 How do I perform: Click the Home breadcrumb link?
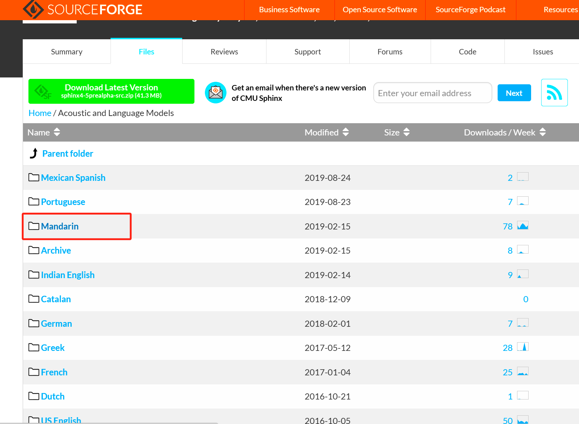pyautogui.click(x=40, y=113)
